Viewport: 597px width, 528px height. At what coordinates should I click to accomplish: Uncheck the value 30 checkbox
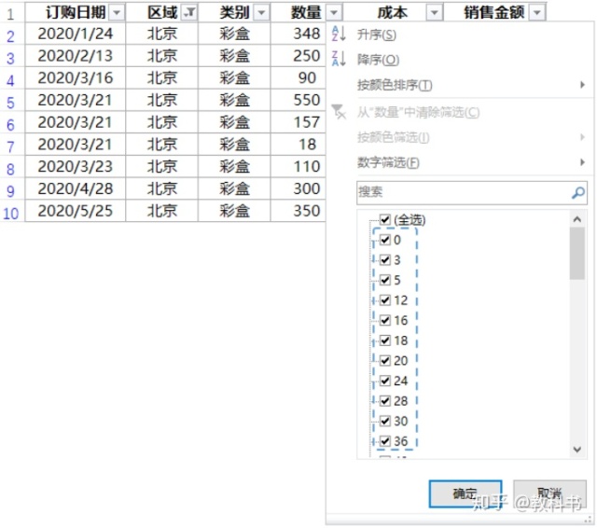[385, 422]
